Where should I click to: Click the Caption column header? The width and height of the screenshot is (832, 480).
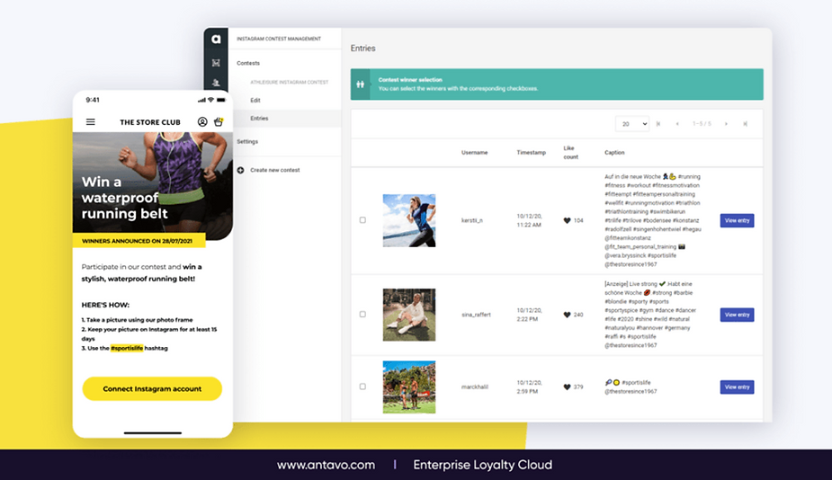(x=614, y=153)
